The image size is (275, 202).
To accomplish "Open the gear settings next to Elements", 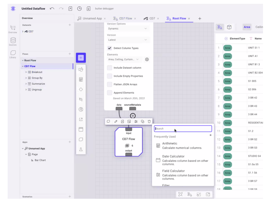I will point(146,59).
